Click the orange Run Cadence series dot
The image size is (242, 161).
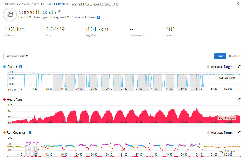[x=5, y=132]
